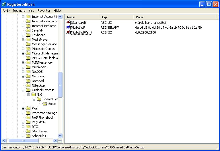Click the tree's scroll down arrow
The image size is (220, 151).
point(60,136)
